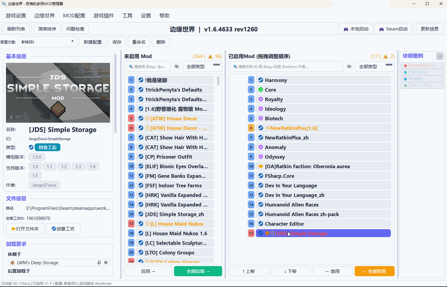Click the teal Harmony legend color dot
The width and height of the screenshot is (447, 287).
[405, 72]
